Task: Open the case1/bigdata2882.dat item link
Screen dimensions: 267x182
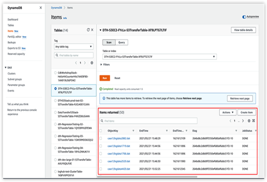Action: pos(119,138)
